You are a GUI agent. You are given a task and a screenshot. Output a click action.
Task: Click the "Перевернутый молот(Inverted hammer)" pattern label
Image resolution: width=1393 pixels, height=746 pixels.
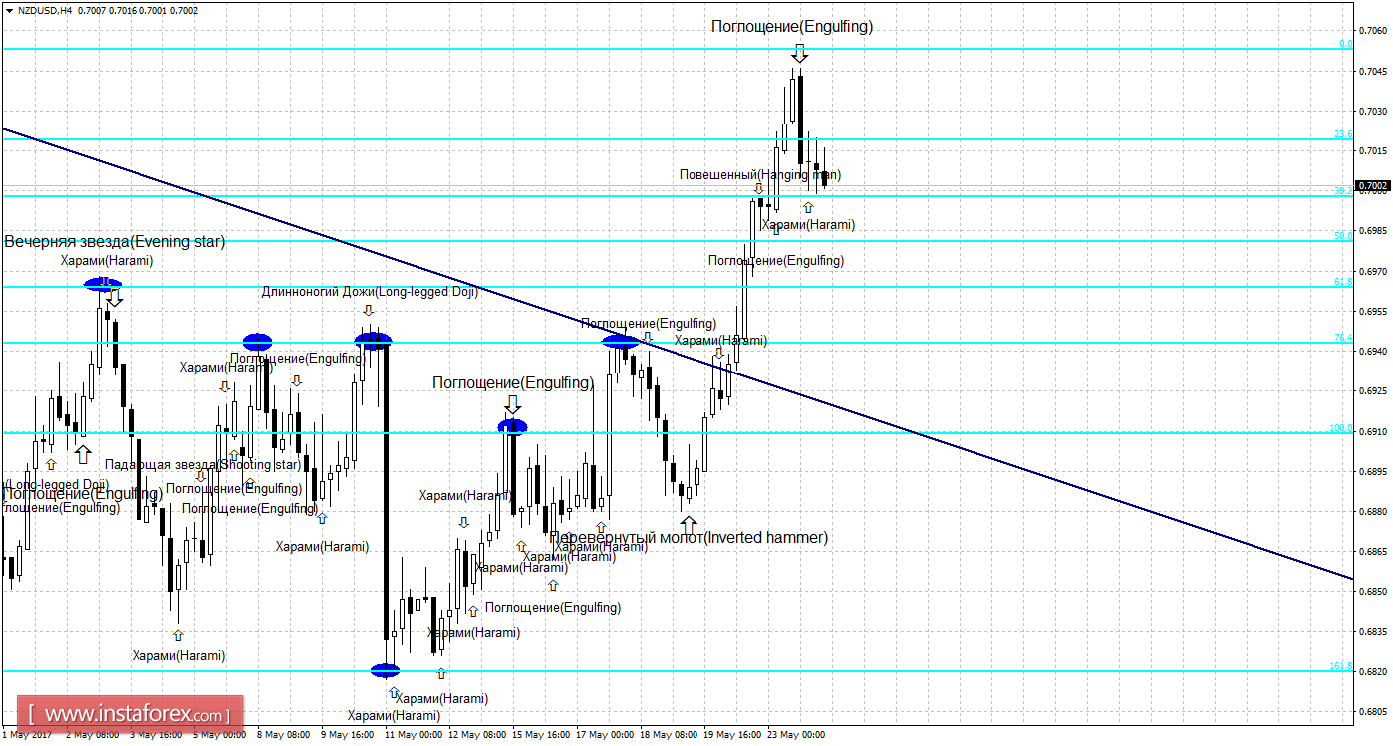689,538
